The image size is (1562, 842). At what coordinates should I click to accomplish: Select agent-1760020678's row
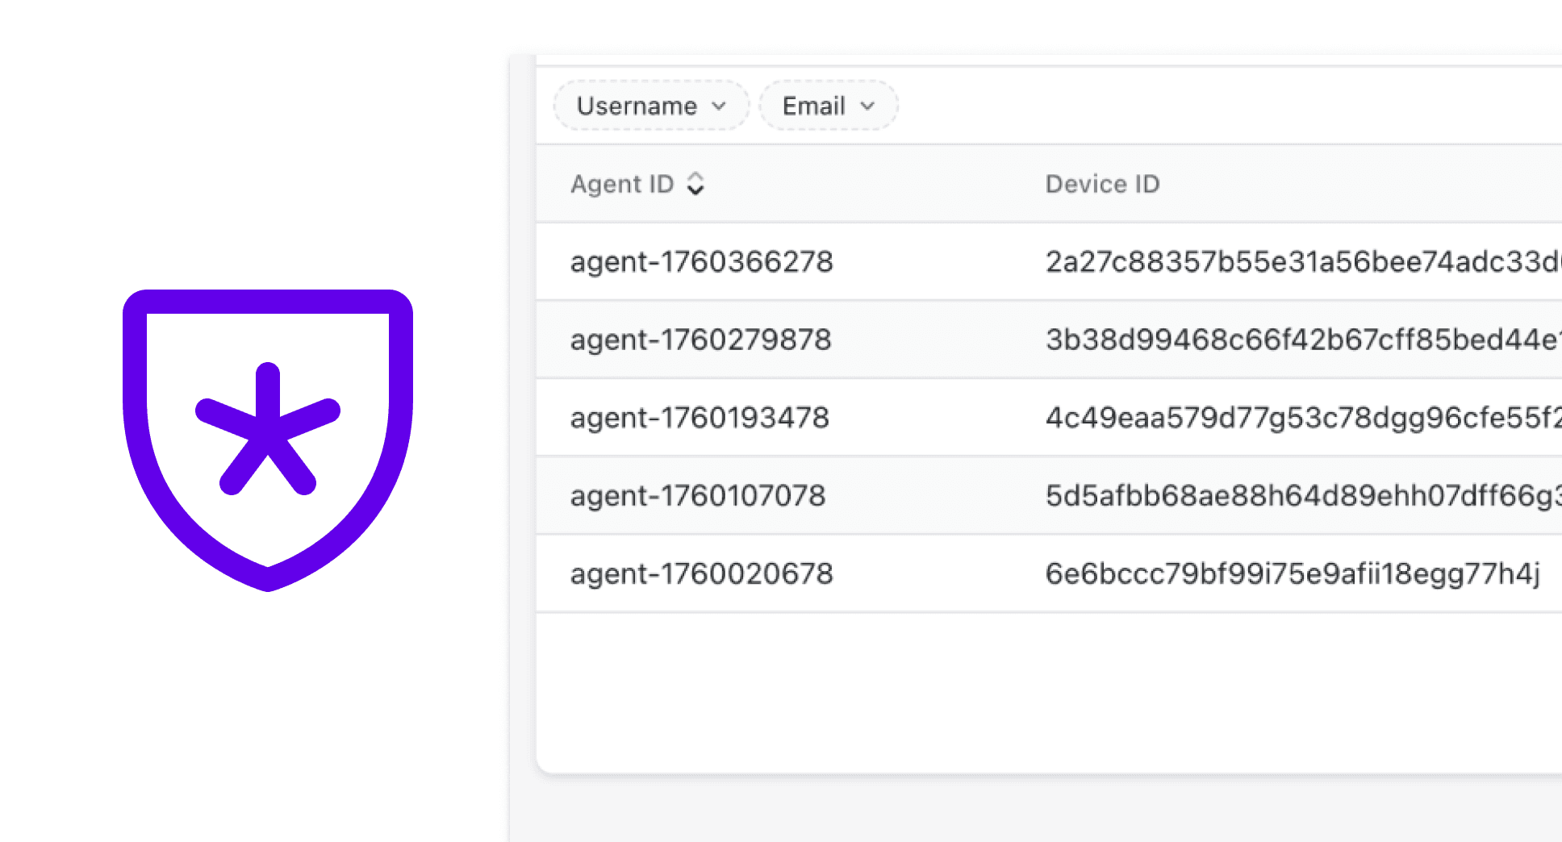(x=701, y=573)
